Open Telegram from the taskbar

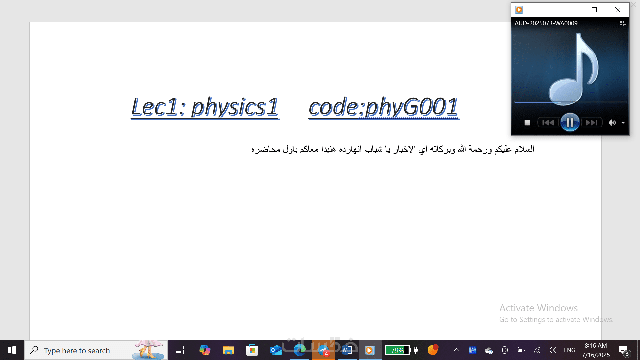tap(323, 350)
